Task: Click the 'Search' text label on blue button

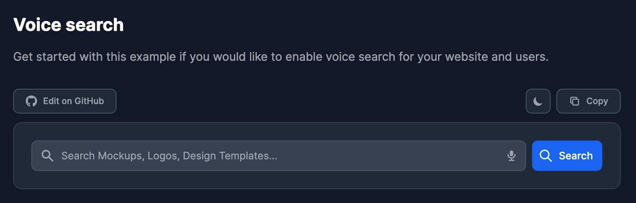Action: click(x=575, y=156)
